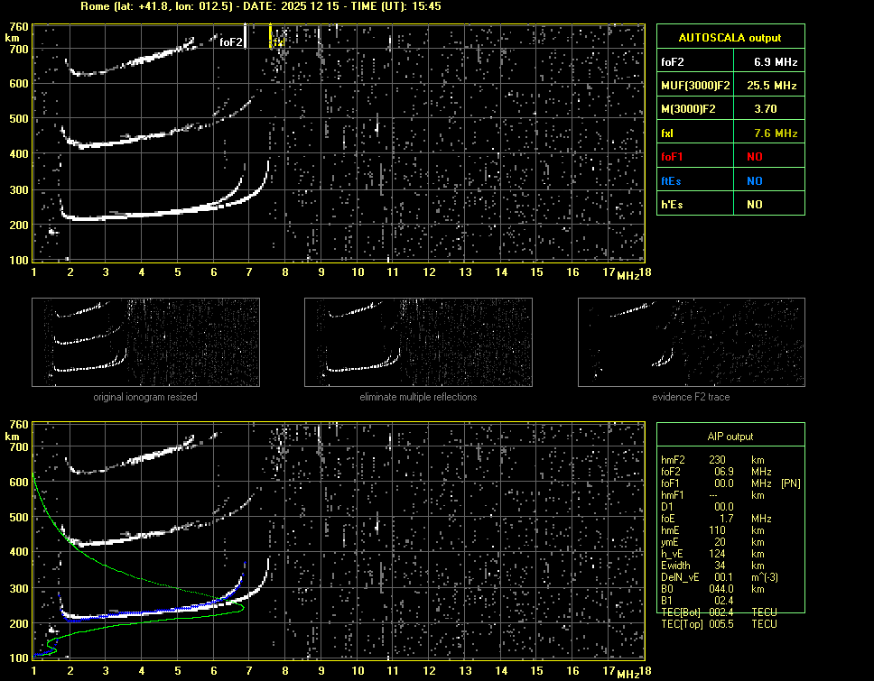Click the TEC[Top] 005.5 TECU entry
Screen dimensions: 874x681
[722, 624]
